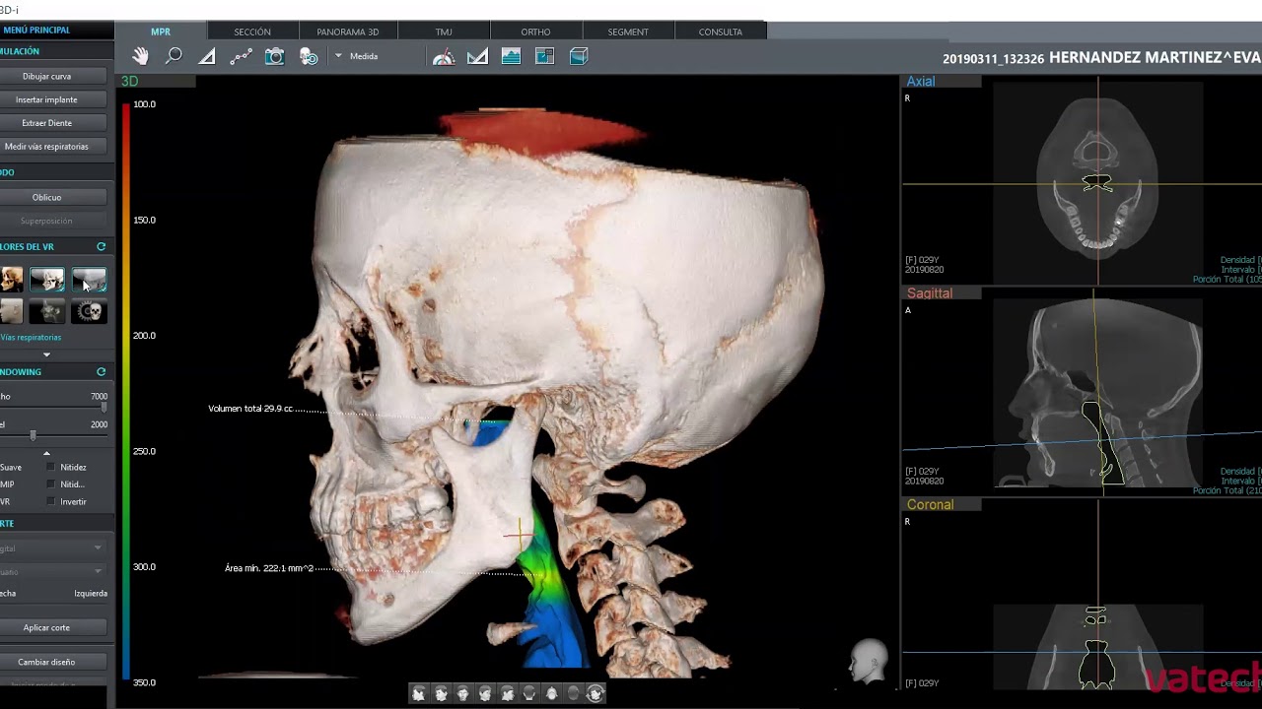Click the camera capture icon
Screen dimensions: 1262x709
[275, 57]
